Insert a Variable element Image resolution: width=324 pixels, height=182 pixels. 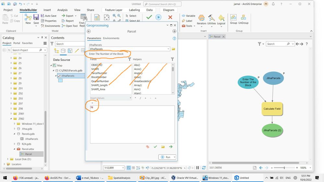pyautogui.click(x=188, y=16)
